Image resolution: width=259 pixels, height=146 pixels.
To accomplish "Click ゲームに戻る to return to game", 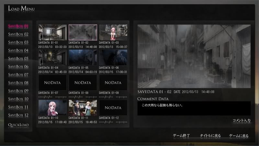I will [x=239, y=136].
